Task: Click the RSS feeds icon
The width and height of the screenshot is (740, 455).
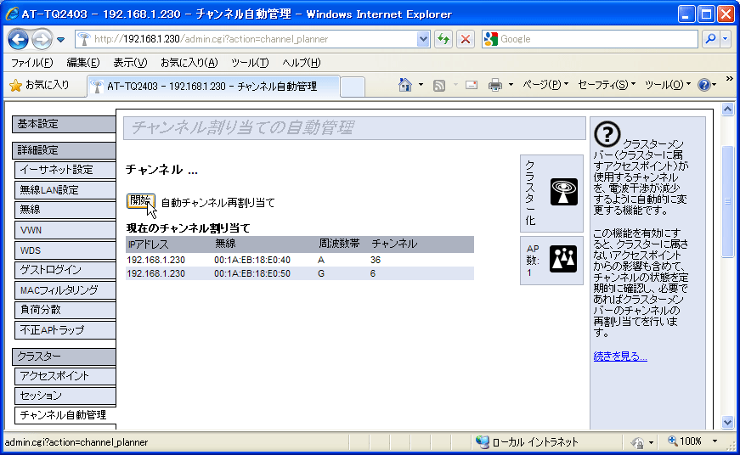Action: point(439,86)
